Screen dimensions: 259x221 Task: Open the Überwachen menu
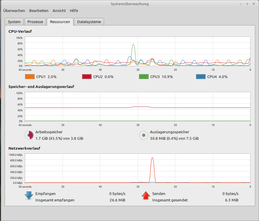(14, 11)
